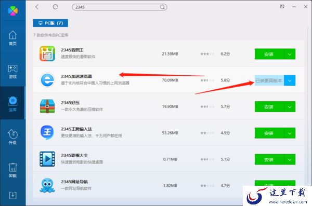Expand install options for 2345影视大全
This screenshot has height=206, width=312.
[290, 159]
